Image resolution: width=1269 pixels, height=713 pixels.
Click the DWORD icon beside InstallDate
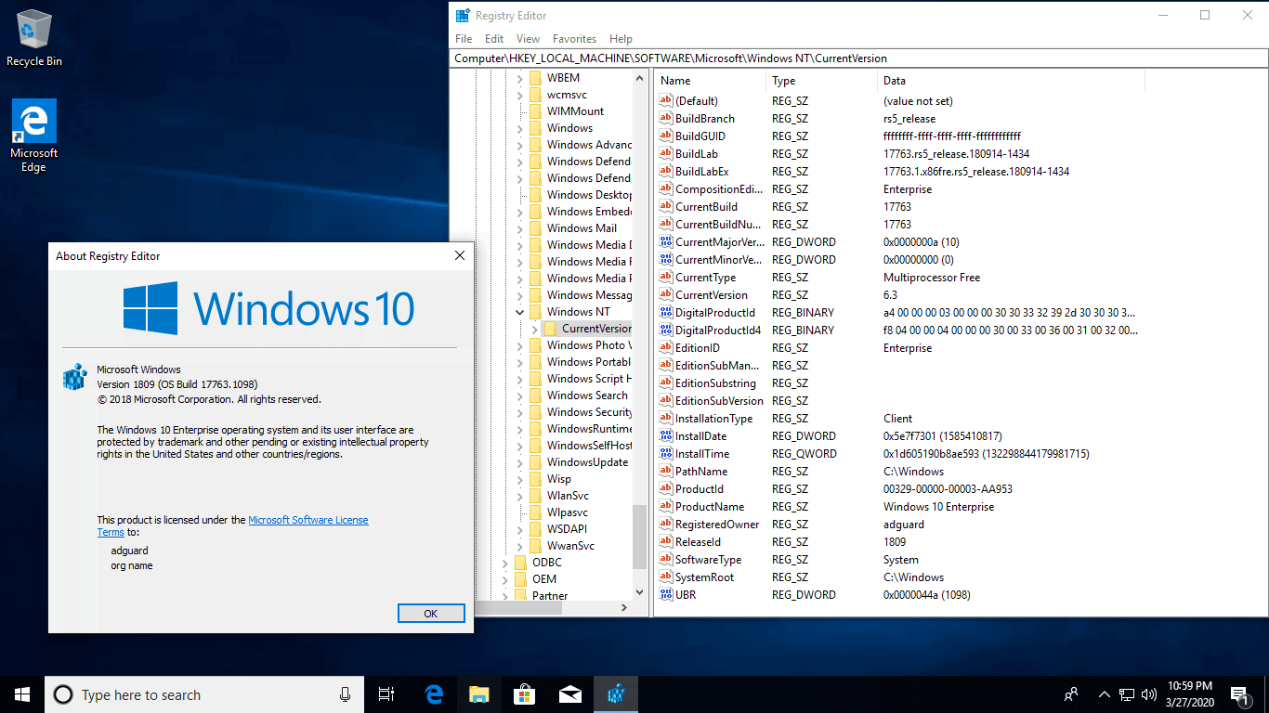665,435
